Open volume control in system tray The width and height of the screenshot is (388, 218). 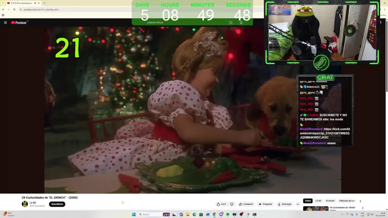[372, 214]
